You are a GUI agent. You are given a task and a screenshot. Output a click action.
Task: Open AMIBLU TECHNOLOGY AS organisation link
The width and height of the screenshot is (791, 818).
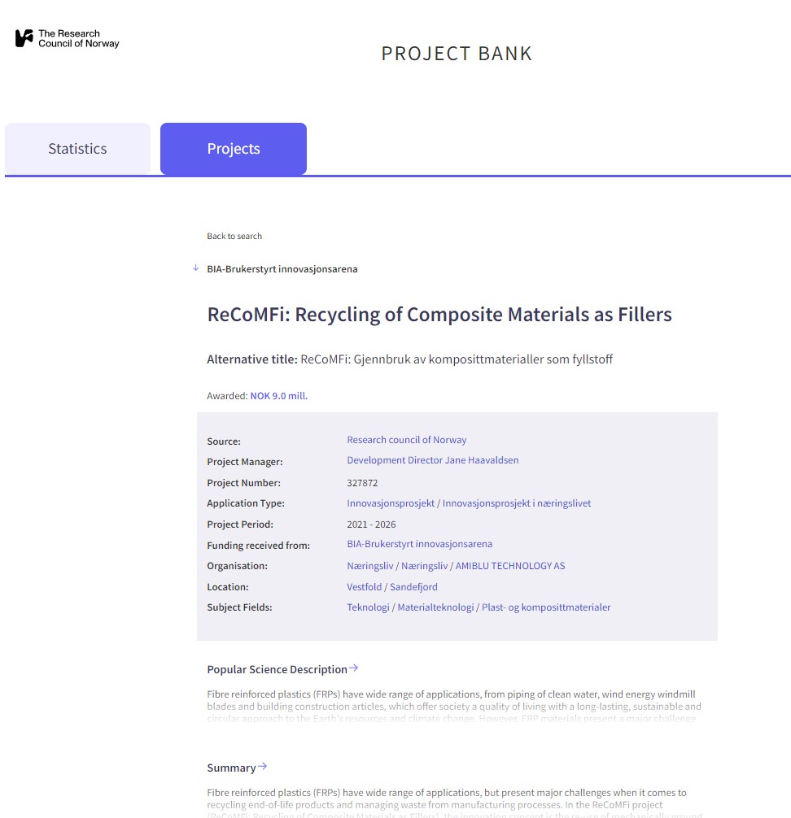[x=510, y=566]
